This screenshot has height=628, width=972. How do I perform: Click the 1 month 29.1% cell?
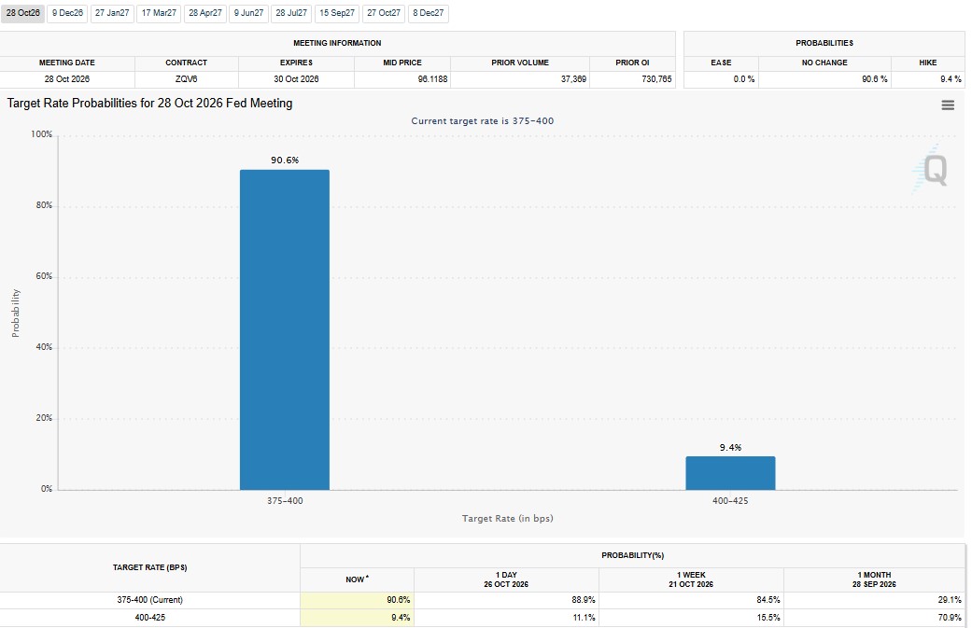coord(874,599)
